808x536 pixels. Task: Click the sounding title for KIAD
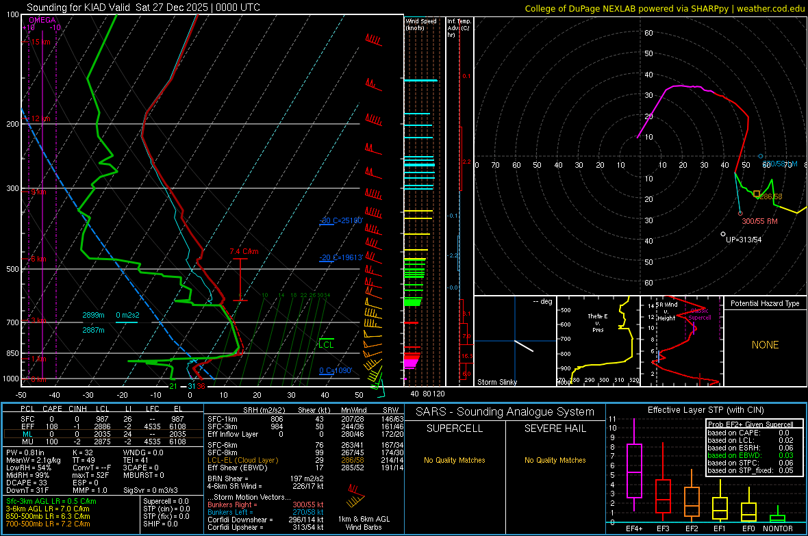click(143, 8)
